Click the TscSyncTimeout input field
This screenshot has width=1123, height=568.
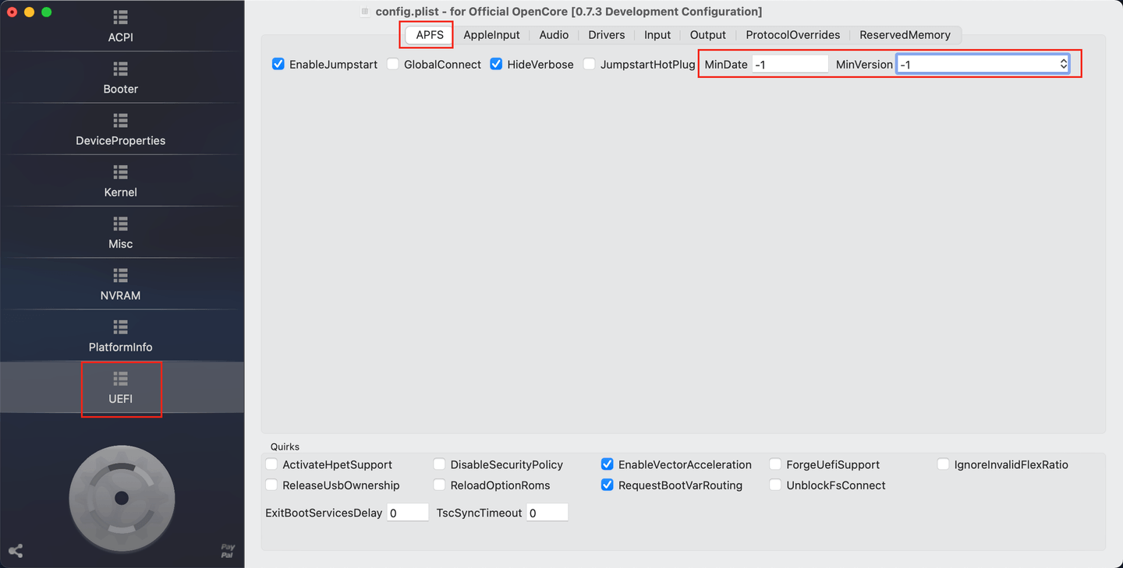tap(547, 513)
